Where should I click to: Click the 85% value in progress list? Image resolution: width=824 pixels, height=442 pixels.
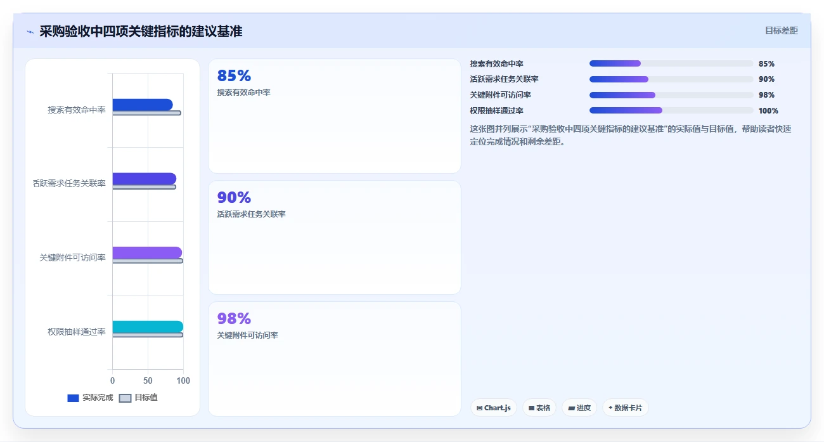coord(766,64)
